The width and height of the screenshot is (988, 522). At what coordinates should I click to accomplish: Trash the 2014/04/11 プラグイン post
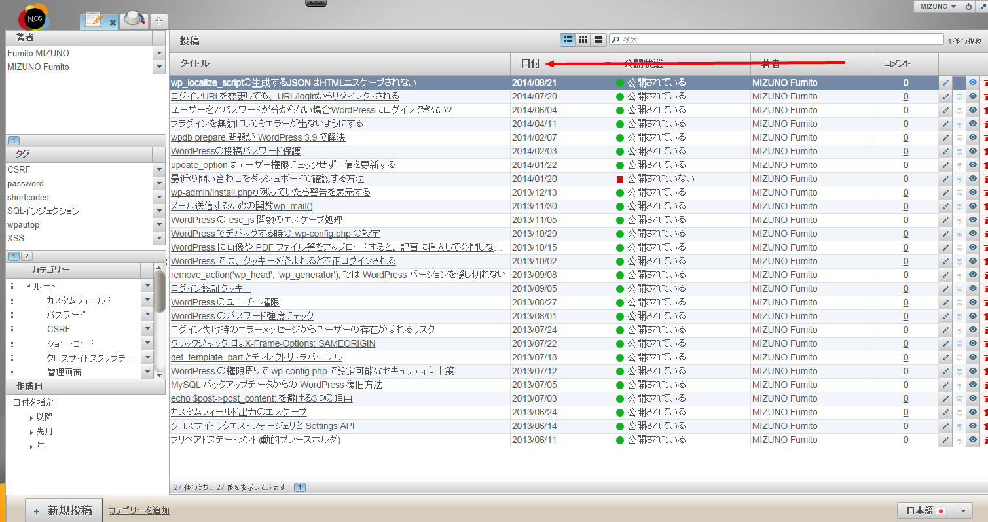[x=986, y=124]
